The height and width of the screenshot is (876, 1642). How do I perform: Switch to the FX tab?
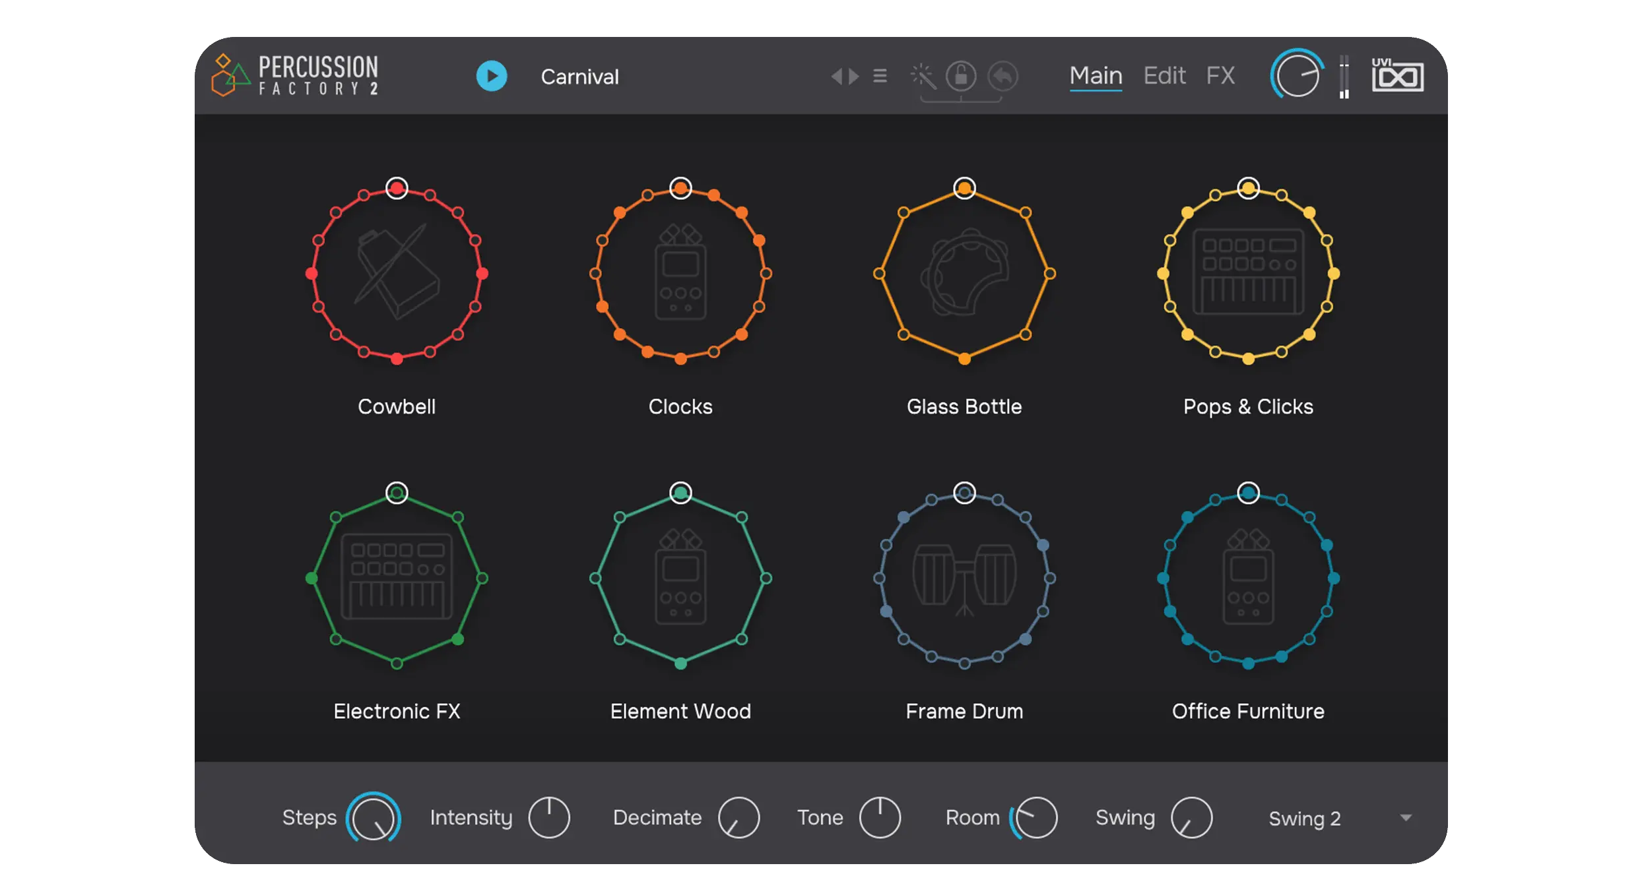click(1220, 76)
